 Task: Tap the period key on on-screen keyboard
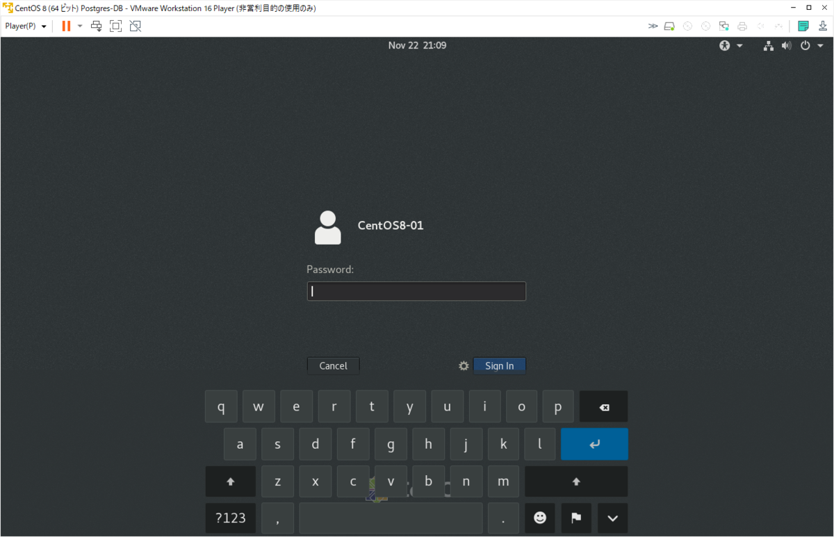[x=504, y=518]
